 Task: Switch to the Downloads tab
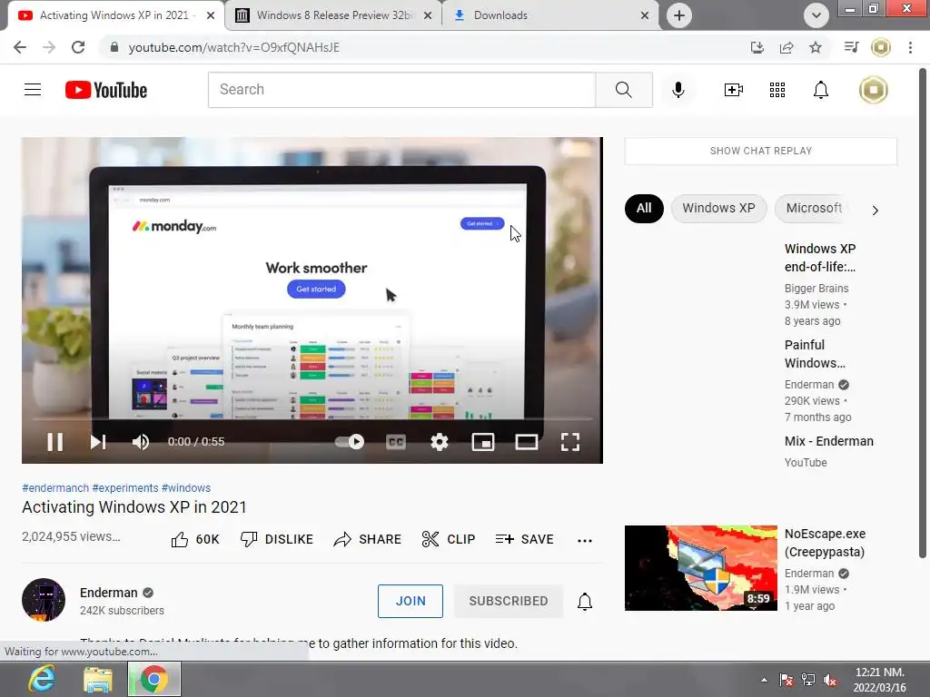click(x=549, y=15)
